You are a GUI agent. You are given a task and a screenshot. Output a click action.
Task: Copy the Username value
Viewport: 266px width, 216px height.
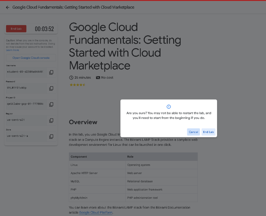tap(51, 72)
